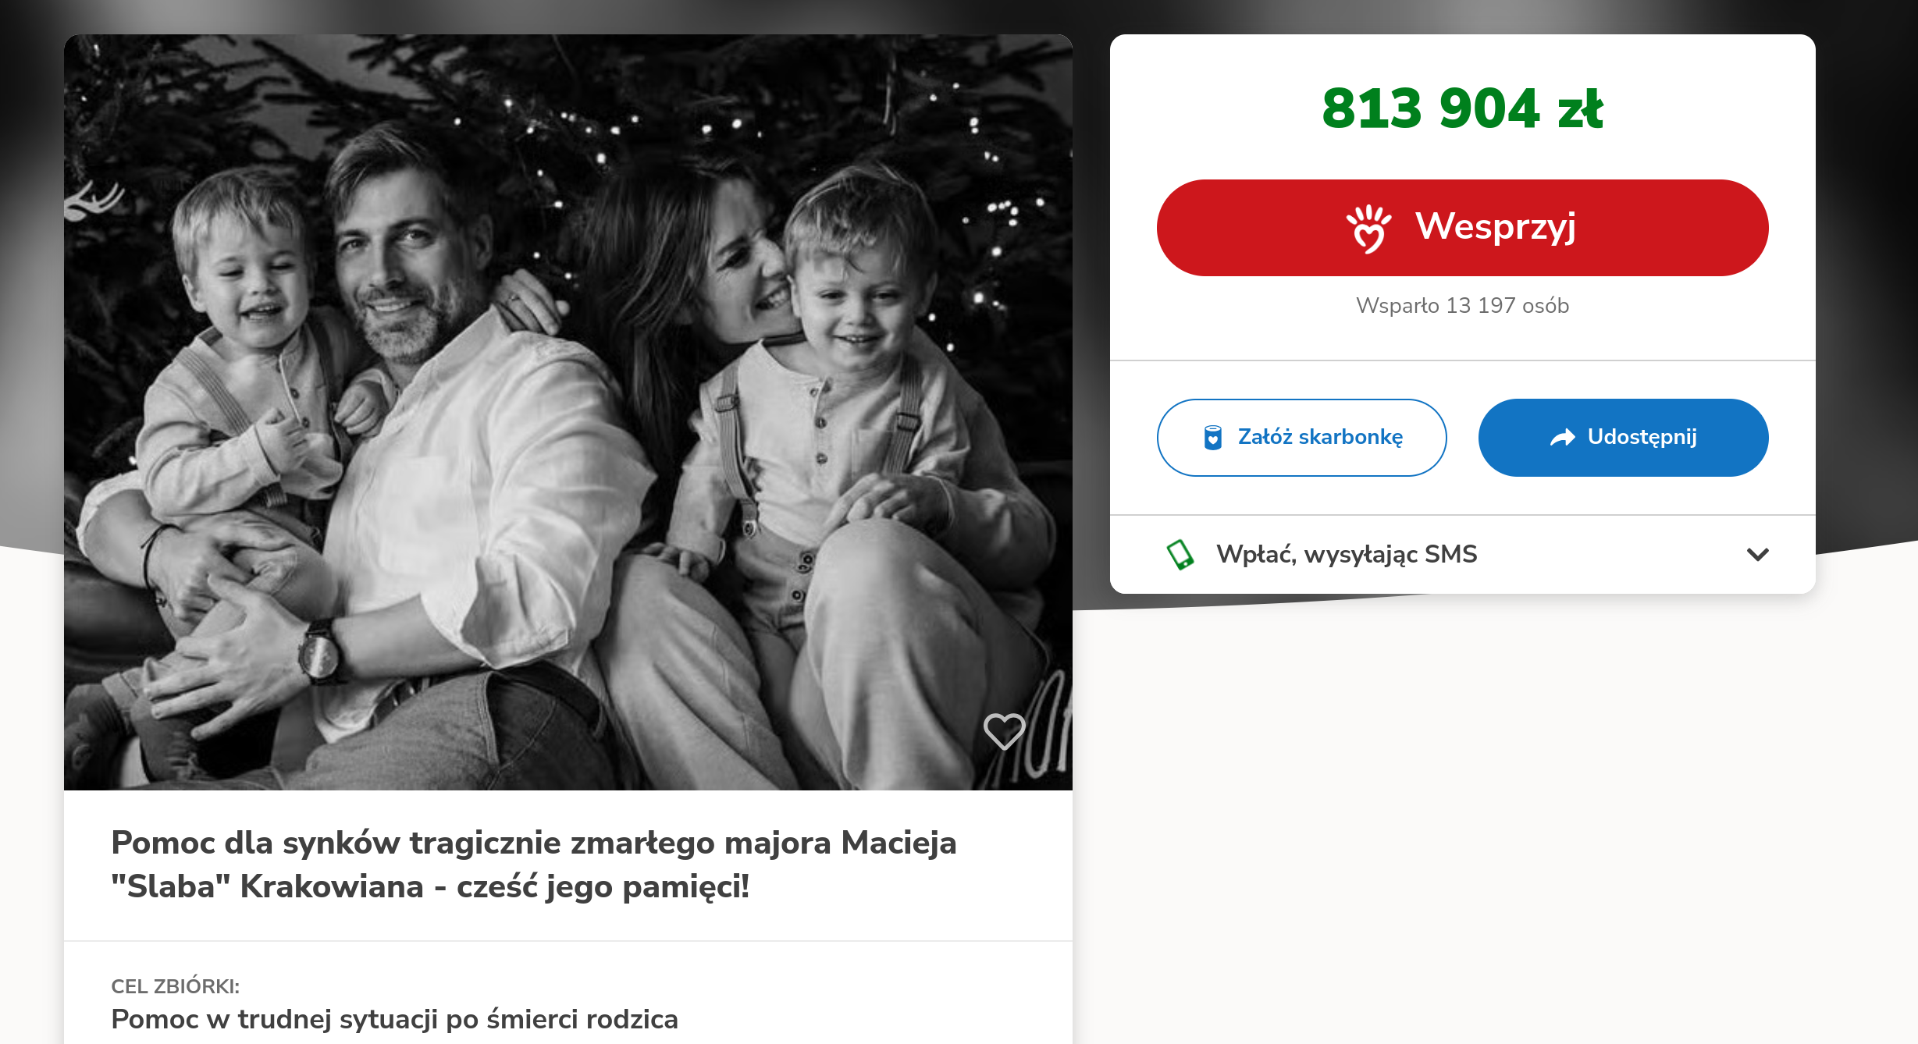The image size is (1918, 1044).
Task: Click the Udostępnij label text
Action: pyautogui.click(x=1642, y=437)
